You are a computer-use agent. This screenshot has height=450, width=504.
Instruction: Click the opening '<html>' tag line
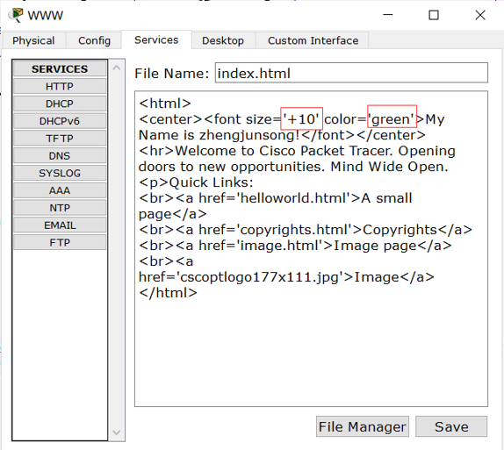click(x=165, y=104)
